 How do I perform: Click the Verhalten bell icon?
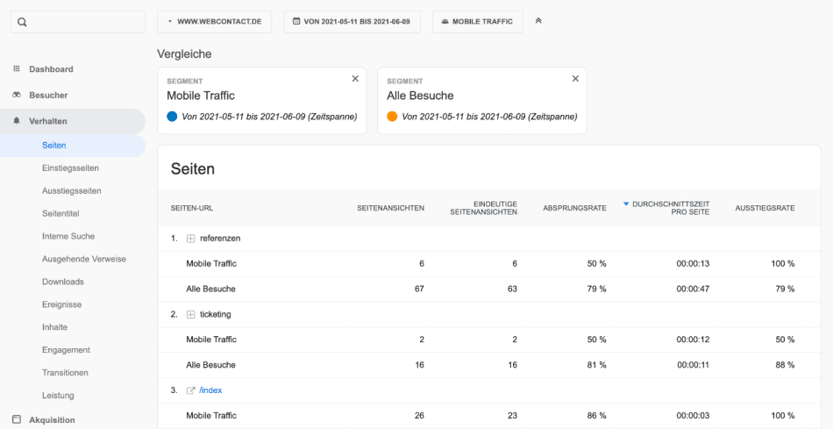click(17, 121)
